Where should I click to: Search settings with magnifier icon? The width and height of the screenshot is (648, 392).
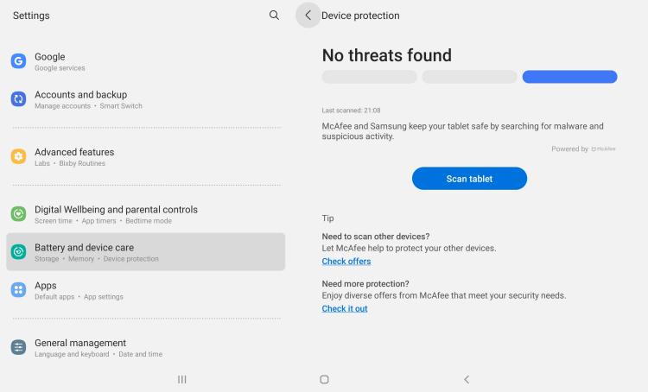pos(274,16)
